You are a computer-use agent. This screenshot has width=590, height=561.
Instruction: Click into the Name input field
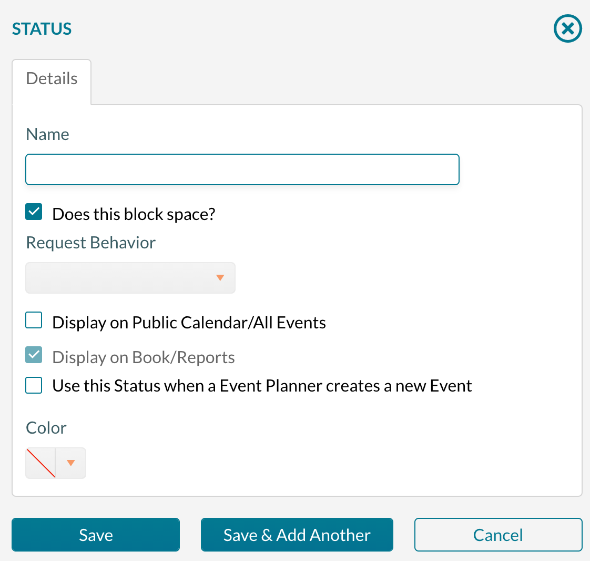242,169
